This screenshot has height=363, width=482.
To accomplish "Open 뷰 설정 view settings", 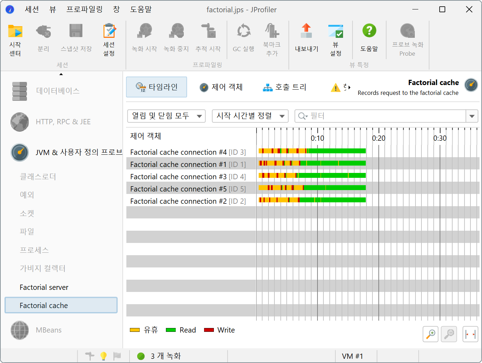I will tap(336, 40).
